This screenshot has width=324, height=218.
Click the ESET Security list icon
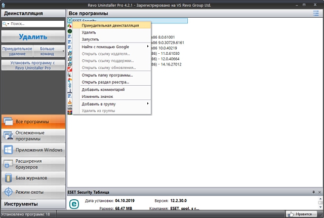[70, 20]
